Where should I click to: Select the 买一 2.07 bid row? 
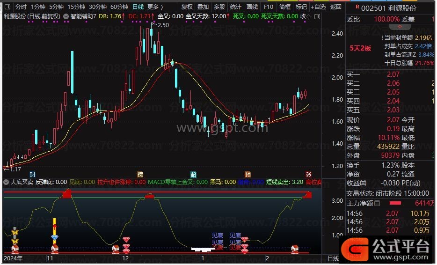(x=391, y=74)
